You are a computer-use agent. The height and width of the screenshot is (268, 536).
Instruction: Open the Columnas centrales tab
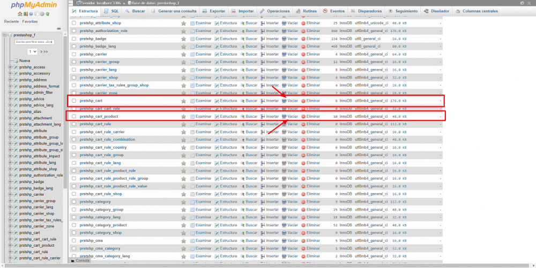pyautogui.click(x=477, y=11)
